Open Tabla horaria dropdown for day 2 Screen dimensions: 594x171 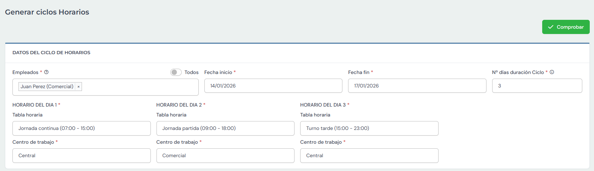coord(225,128)
